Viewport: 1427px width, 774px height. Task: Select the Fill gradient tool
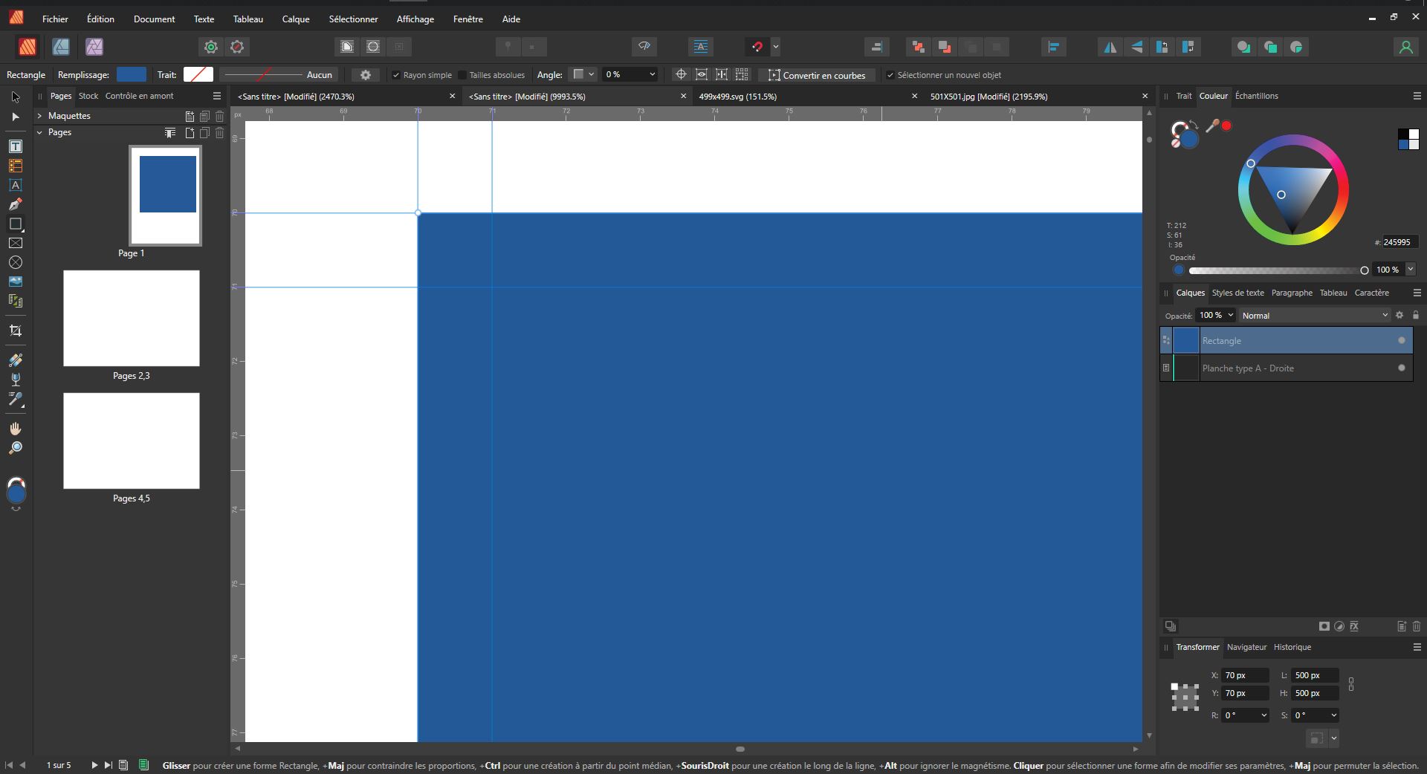[x=16, y=360]
